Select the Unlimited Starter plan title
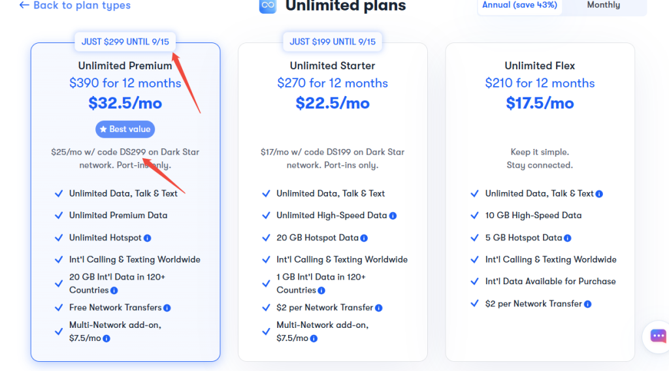This screenshot has width=669, height=371. [333, 66]
